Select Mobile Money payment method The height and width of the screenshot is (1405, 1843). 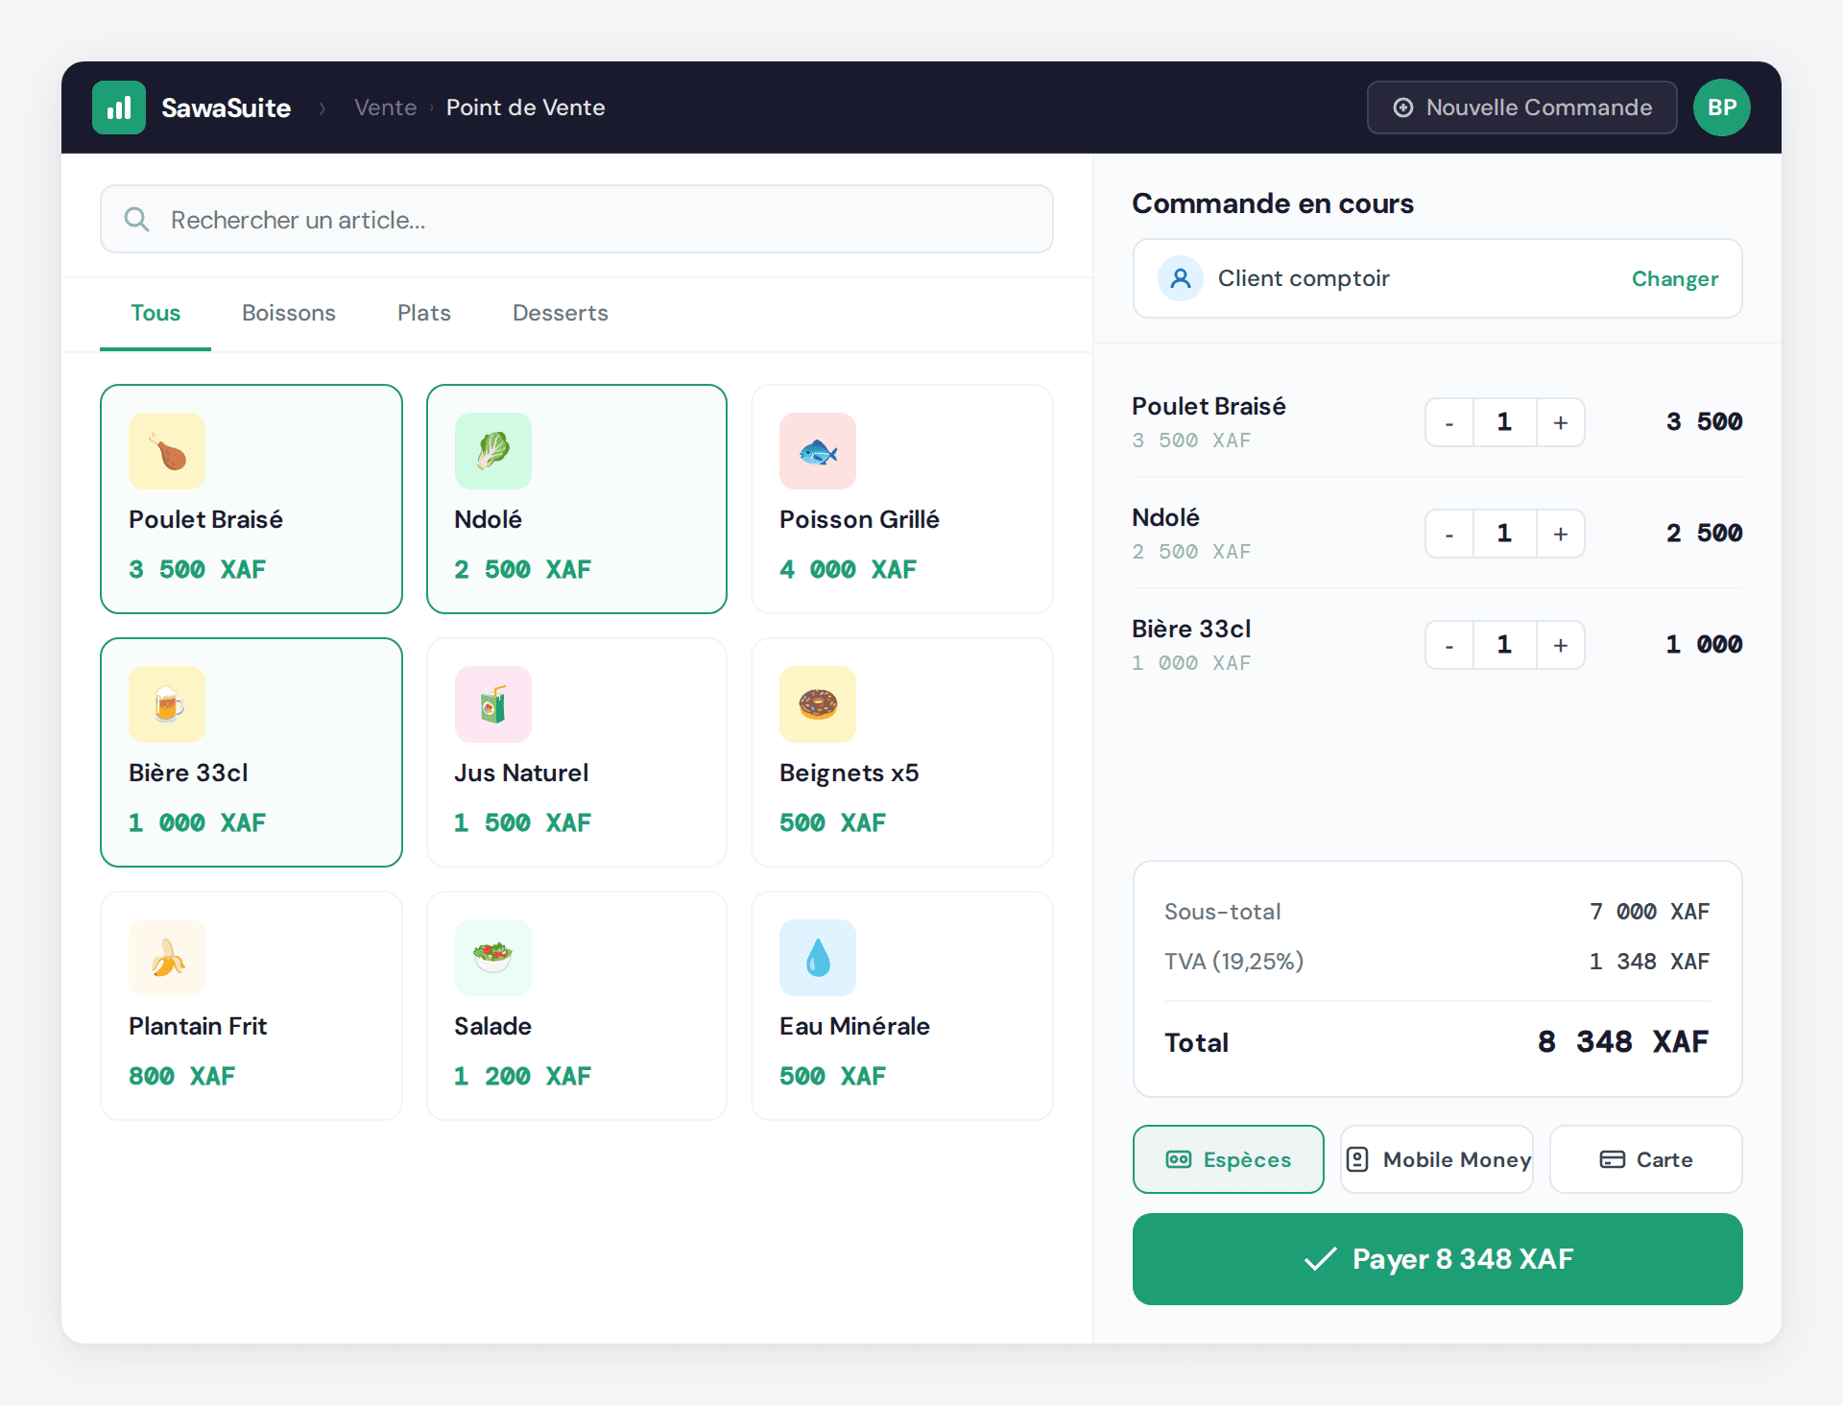point(1437,1159)
